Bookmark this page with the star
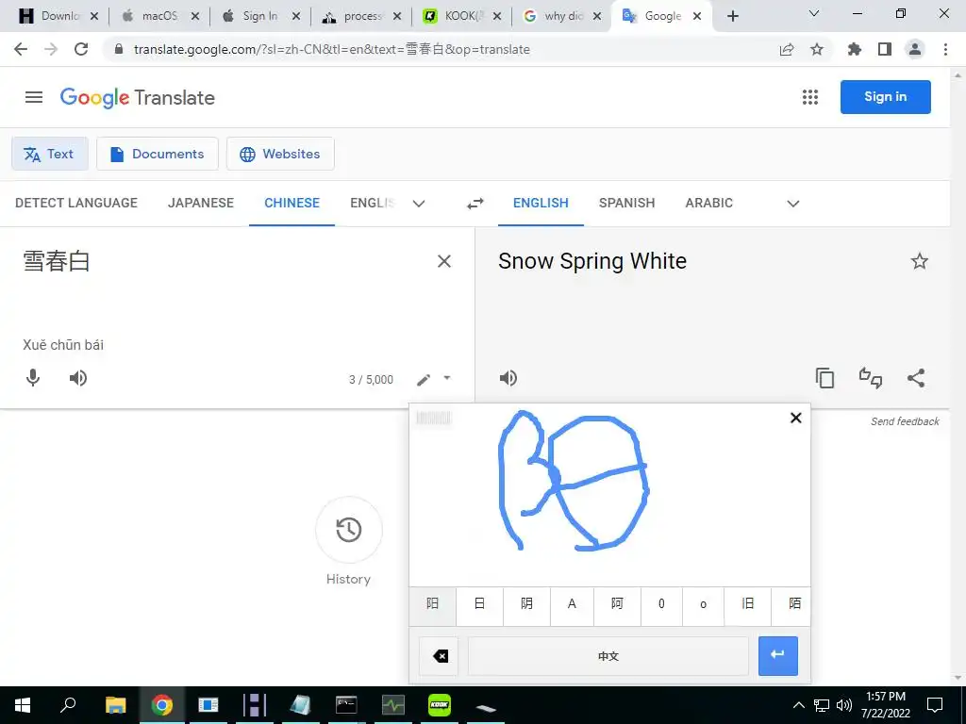The image size is (966, 724). 817,49
